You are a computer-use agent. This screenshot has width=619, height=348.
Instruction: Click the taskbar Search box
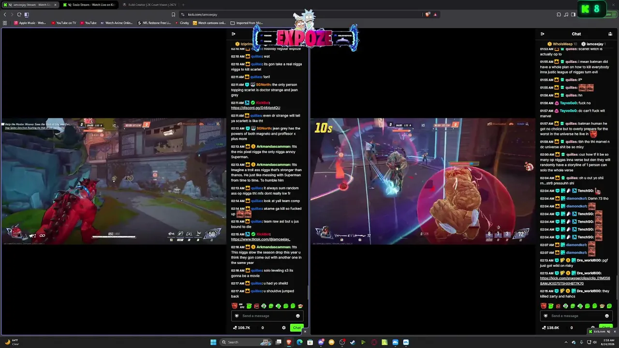(x=246, y=342)
